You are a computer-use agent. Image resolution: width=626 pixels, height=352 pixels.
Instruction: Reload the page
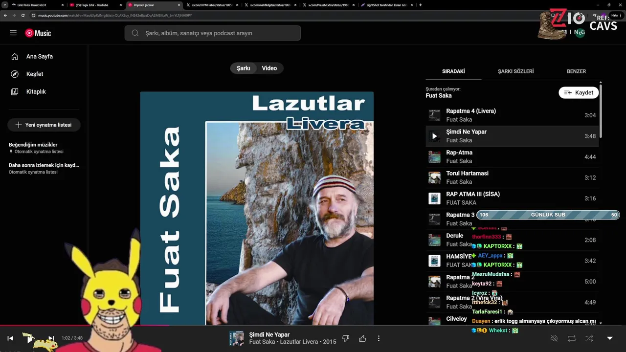click(22, 15)
